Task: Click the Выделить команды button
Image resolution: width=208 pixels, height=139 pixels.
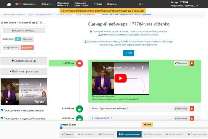Action: (24, 31)
